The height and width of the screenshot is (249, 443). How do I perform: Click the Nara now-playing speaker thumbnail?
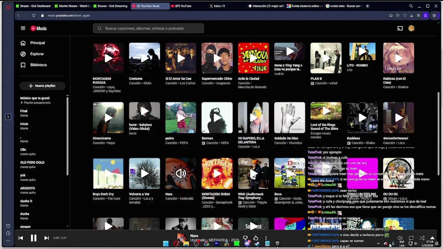(181, 174)
